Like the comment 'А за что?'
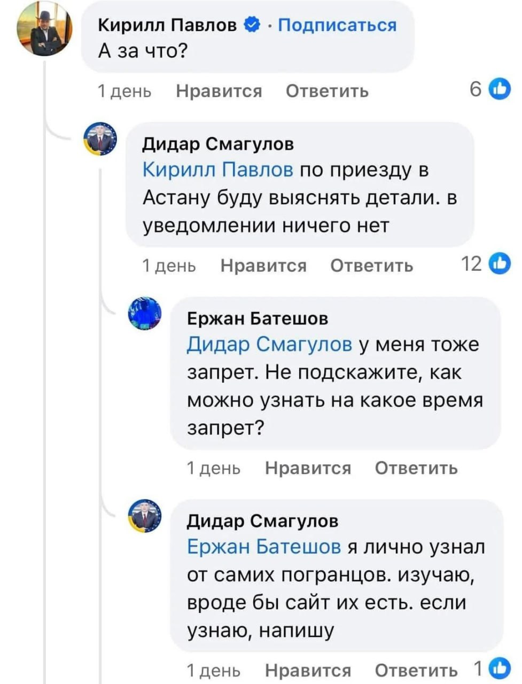Viewport: 522px width, 684px height. pos(219,91)
